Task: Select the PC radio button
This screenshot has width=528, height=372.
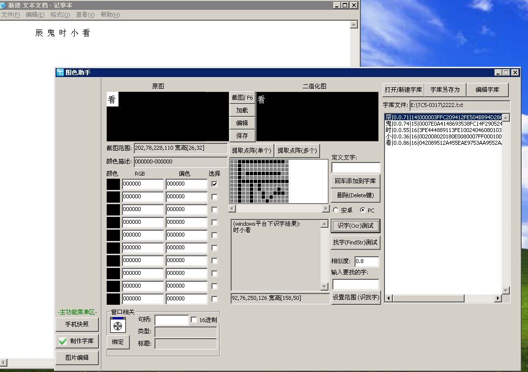Action: click(362, 210)
